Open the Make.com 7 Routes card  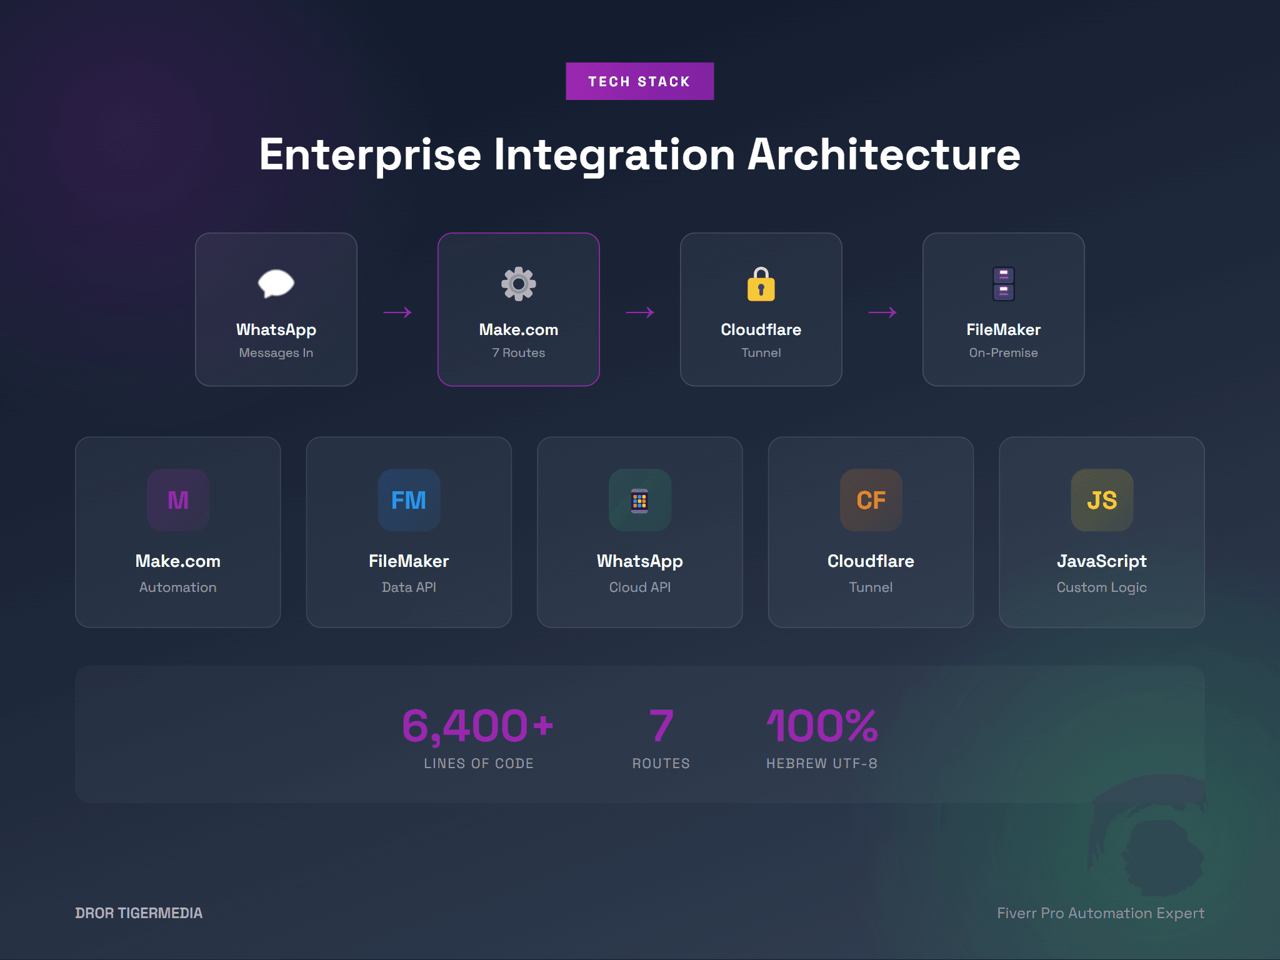[x=518, y=309]
